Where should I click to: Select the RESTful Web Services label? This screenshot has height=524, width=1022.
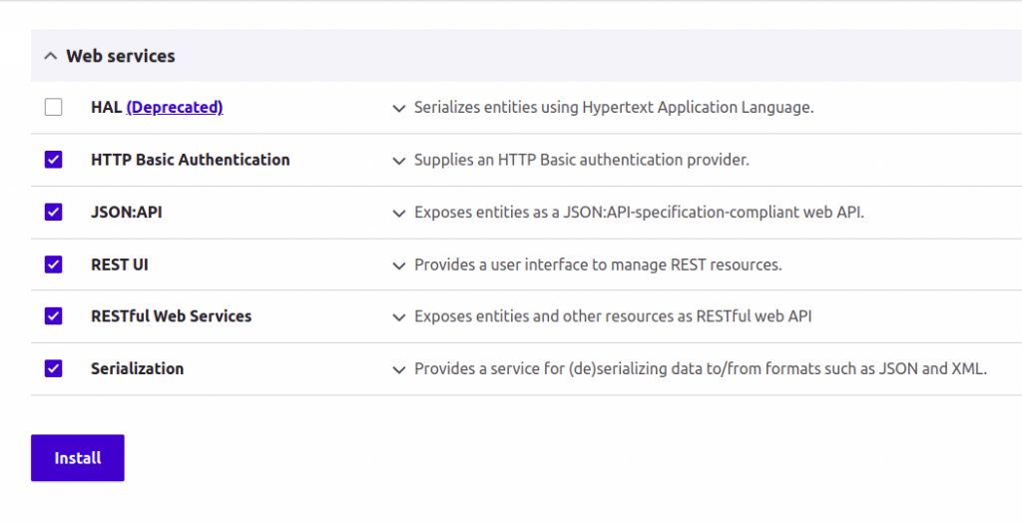[x=172, y=316]
